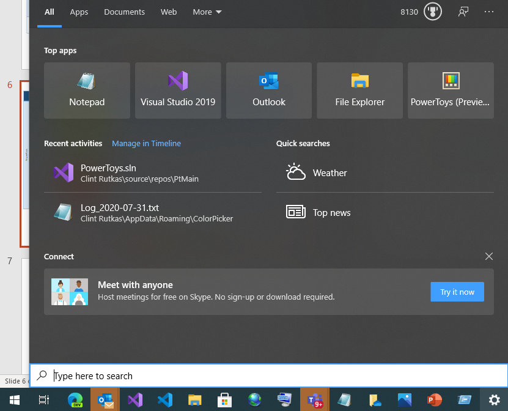Image resolution: width=508 pixels, height=411 pixels.
Task: Open Notepad from Top apps
Action: [86, 90]
